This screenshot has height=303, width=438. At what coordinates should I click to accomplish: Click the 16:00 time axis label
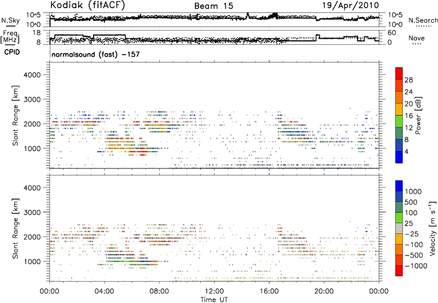click(x=269, y=292)
